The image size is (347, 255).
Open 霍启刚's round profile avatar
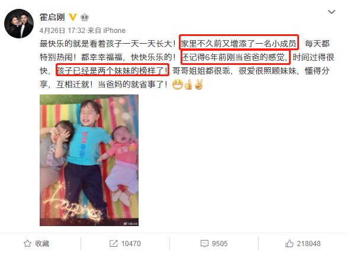click(19, 24)
